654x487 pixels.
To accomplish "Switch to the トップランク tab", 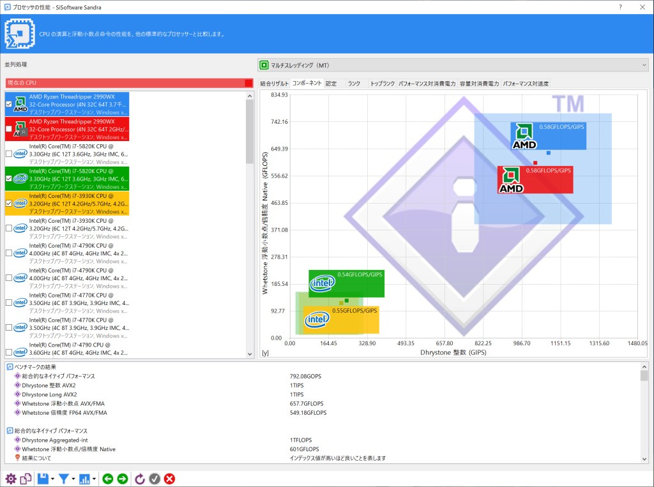I will 382,84.
